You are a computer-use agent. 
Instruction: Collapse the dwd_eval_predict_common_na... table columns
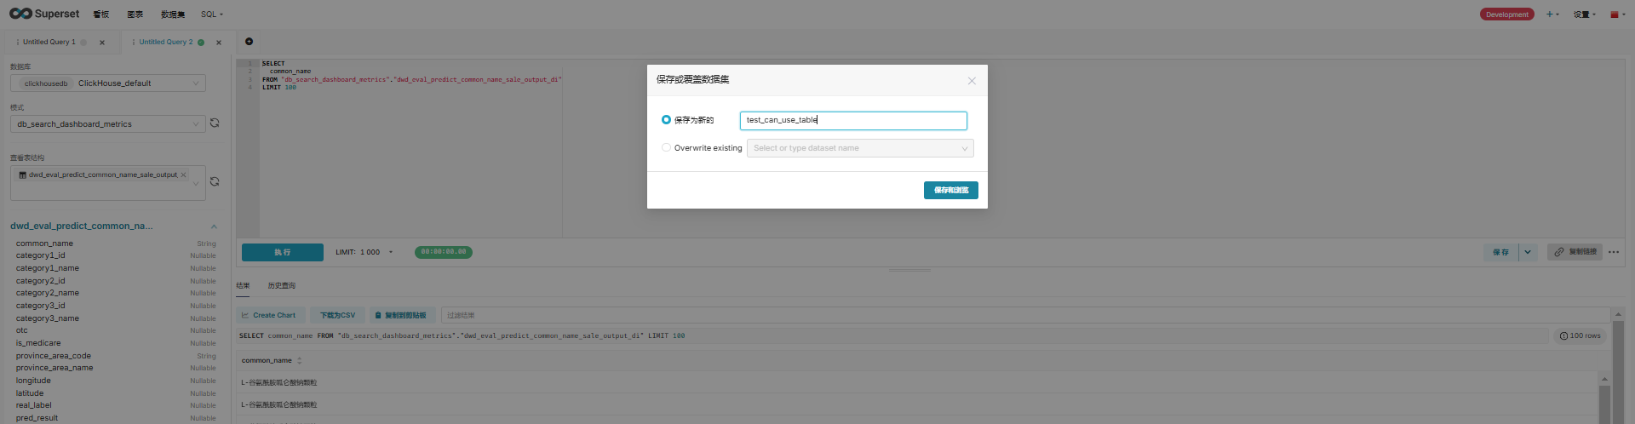(x=214, y=226)
